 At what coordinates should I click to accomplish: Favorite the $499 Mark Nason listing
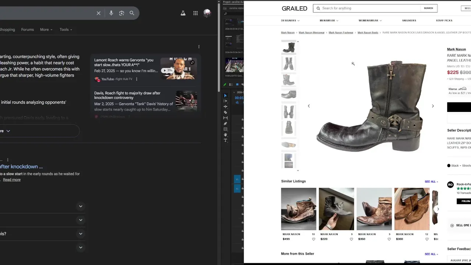coord(314,239)
